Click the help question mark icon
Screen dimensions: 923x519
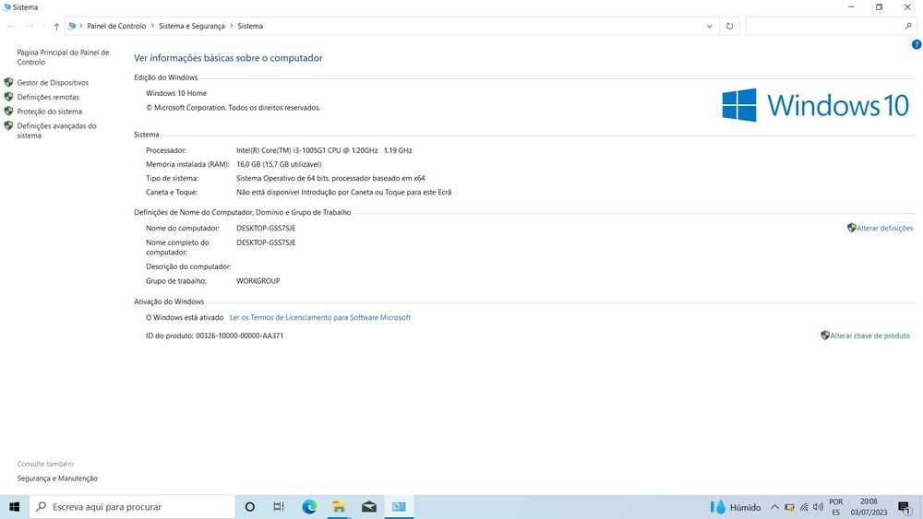(917, 44)
